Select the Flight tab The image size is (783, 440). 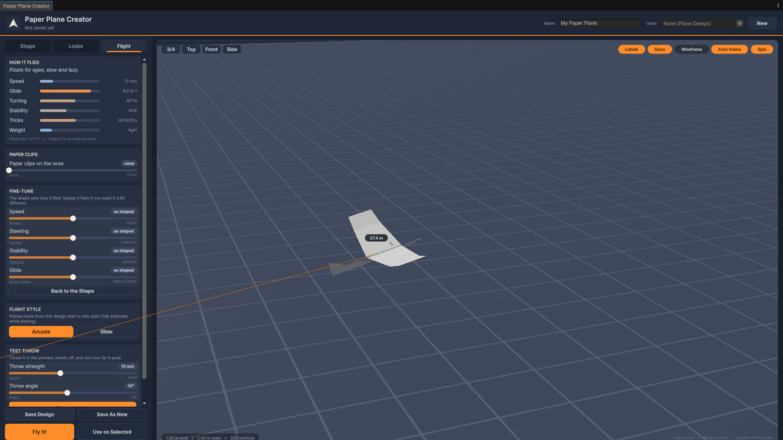coord(124,46)
